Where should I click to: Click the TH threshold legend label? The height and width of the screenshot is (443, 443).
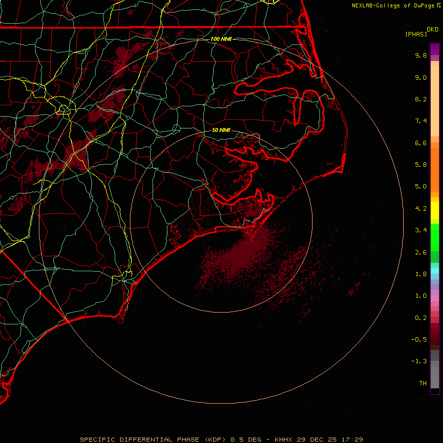(x=423, y=383)
